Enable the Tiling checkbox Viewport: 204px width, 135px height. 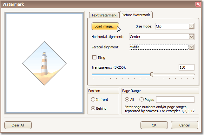[x=94, y=58]
